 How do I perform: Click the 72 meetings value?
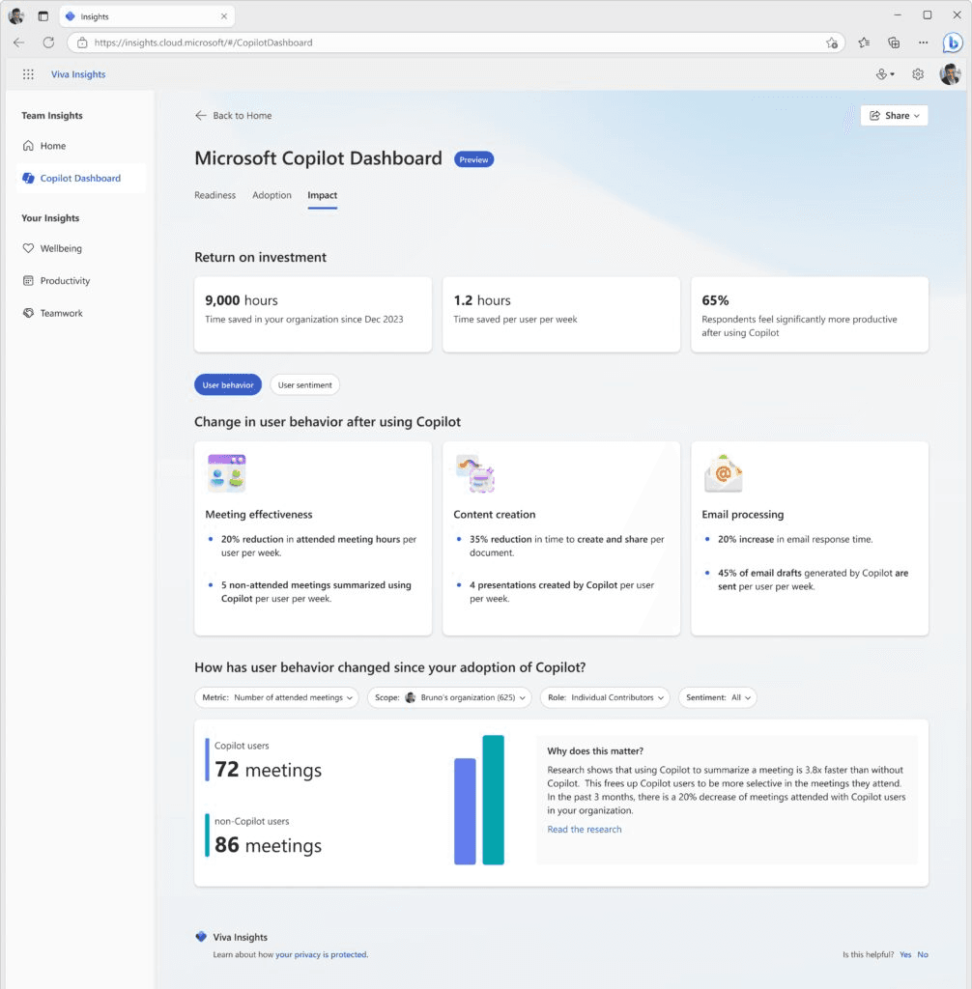(x=269, y=770)
